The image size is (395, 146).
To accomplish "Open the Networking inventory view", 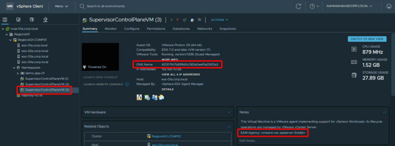I will click(x=45, y=20).
